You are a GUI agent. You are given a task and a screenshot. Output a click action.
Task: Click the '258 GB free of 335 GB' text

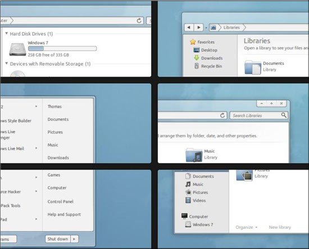(48, 55)
